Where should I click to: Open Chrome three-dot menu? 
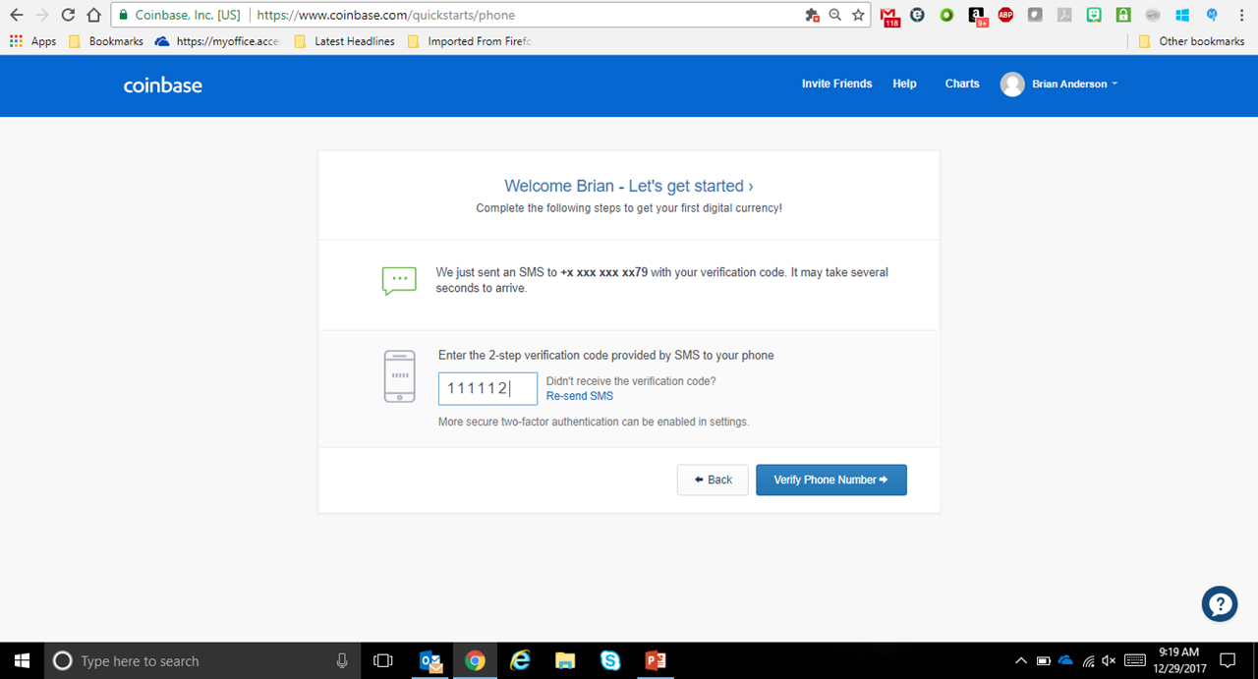click(x=1241, y=15)
